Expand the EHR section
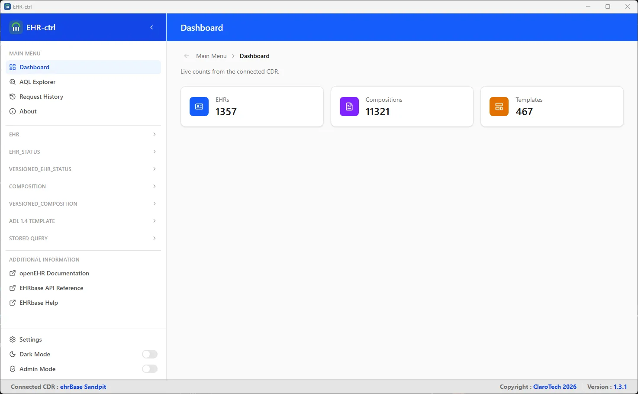The image size is (638, 394). click(83, 134)
